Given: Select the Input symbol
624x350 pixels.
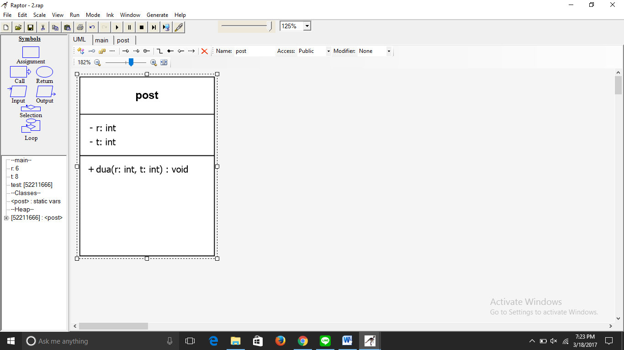Looking at the screenshot, I should 18,95.
